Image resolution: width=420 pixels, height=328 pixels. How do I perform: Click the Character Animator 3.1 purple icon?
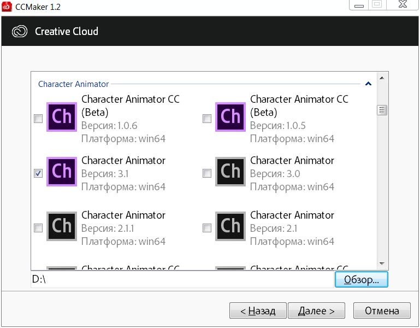pos(62,172)
